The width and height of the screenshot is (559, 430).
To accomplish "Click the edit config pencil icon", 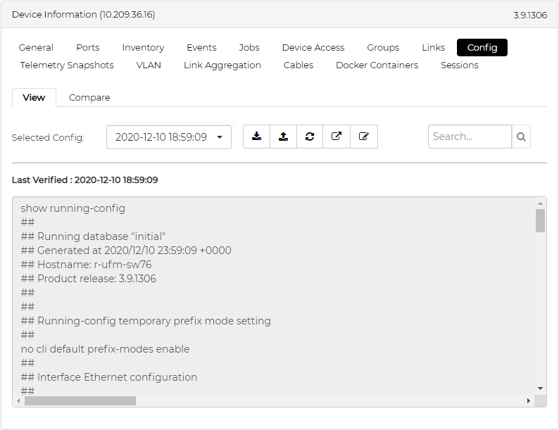I will 363,137.
